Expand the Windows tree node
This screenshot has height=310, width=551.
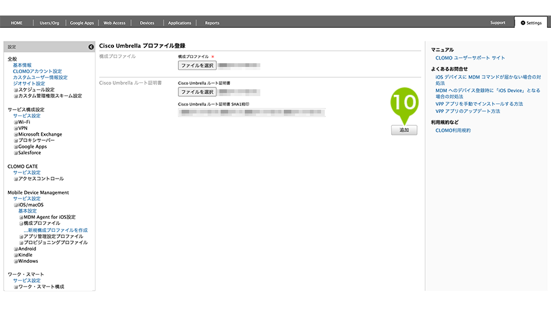[x=16, y=261]
